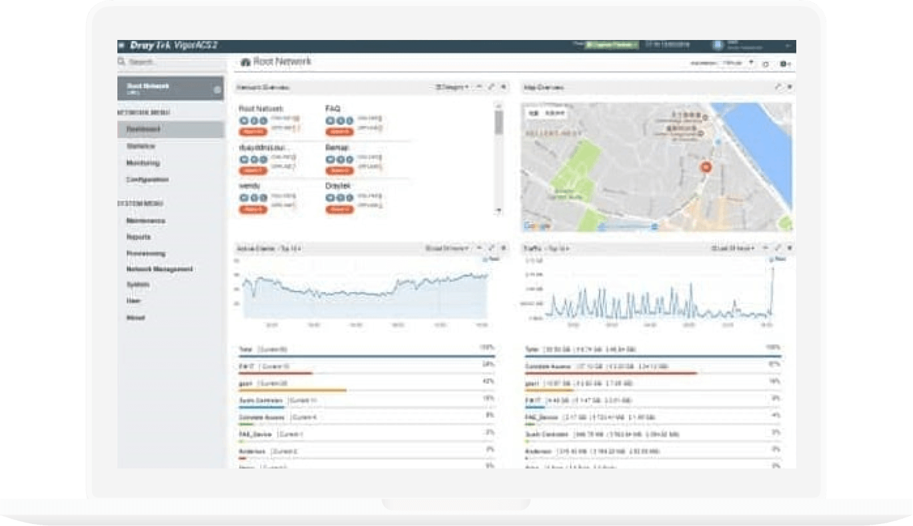
Task: Open the Top 10 dropdown in the Traffic panel
Action: point(558,249)
